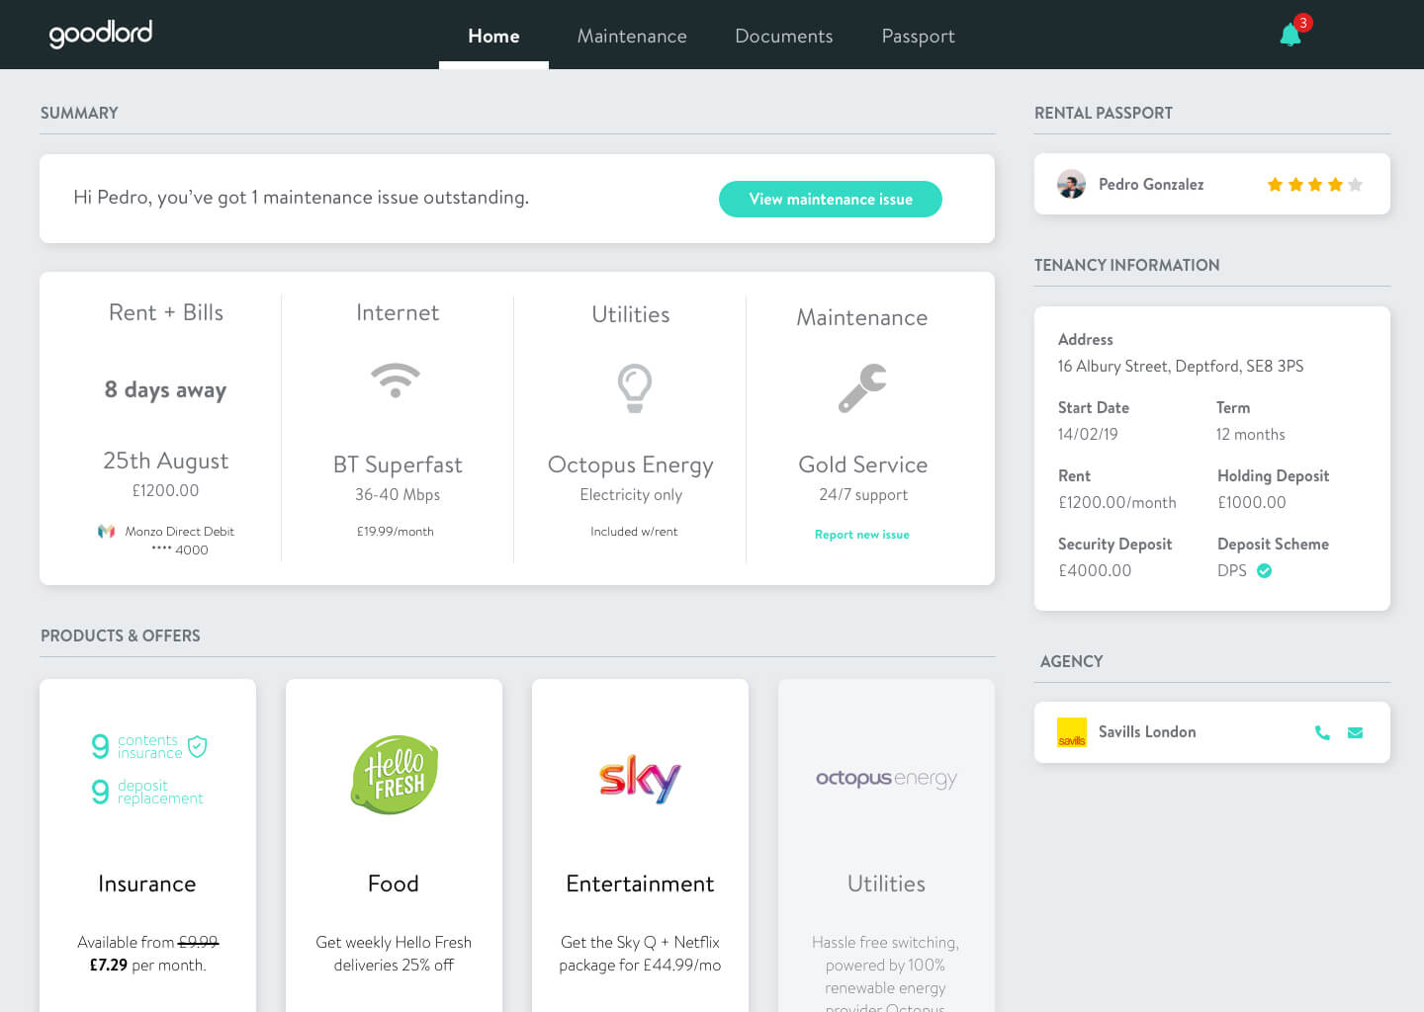Click the 36-40 Mbps speed text
Screen dimensions: 1424x1012
point(398,495)
